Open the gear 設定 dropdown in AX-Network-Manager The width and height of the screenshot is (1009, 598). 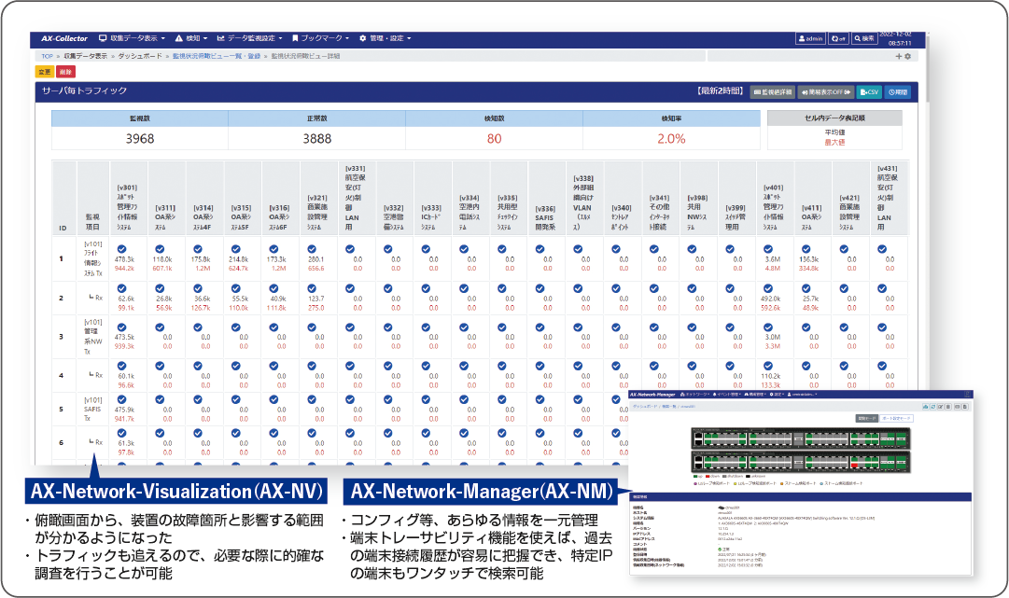pos(778,395)
